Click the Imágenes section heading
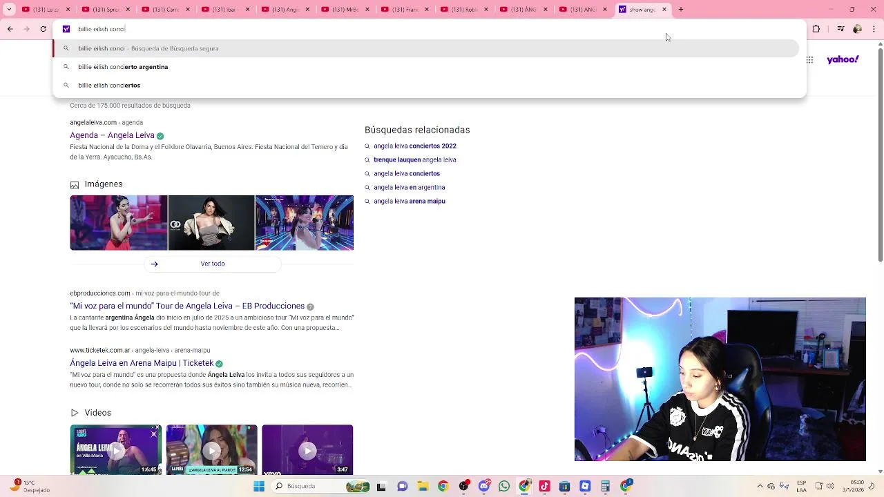The height and width of the screenshot is (497, 884). [104, 184]
